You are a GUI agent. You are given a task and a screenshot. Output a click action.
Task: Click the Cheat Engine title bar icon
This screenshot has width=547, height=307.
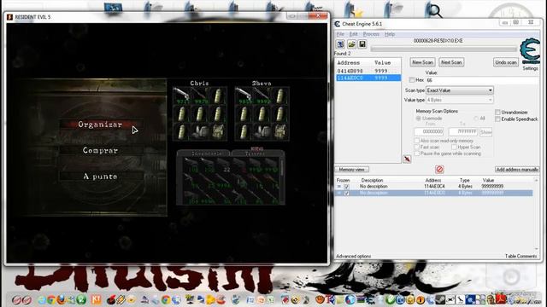pos(338,24)
